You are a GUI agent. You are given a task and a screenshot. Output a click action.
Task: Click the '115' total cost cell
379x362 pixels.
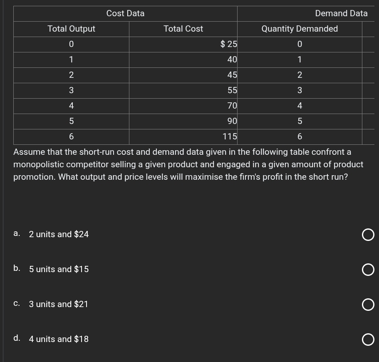click(230, 136)
